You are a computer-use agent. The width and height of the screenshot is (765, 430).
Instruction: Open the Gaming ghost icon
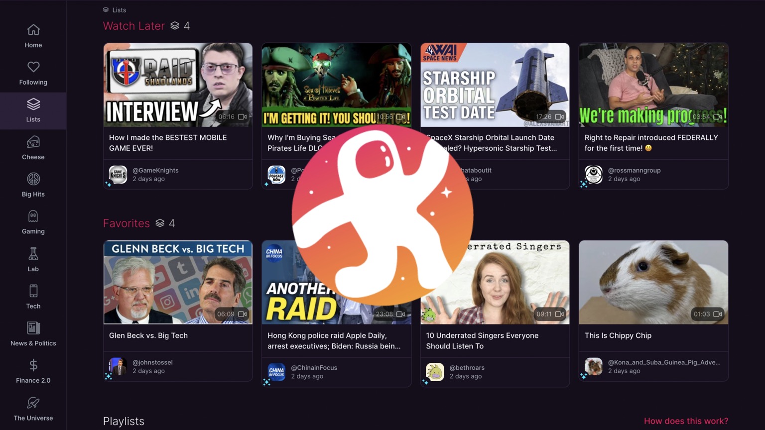coord(33,216)
